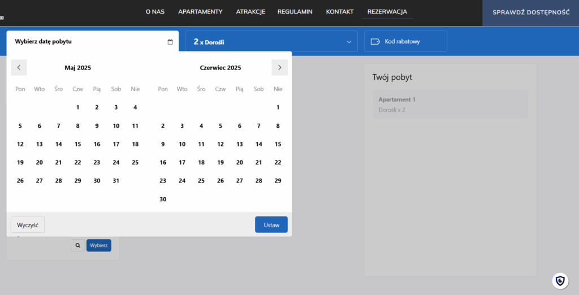Open the APARTAMENTY menu item
The width and height of the screenshot is (579, 295).
(200, 12)
